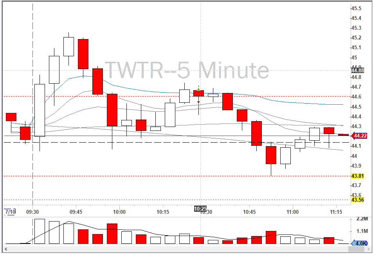Viewport: 373px width, 254px height.
Task: Click the 44.22 current price arrow tag
Action: 360,136
